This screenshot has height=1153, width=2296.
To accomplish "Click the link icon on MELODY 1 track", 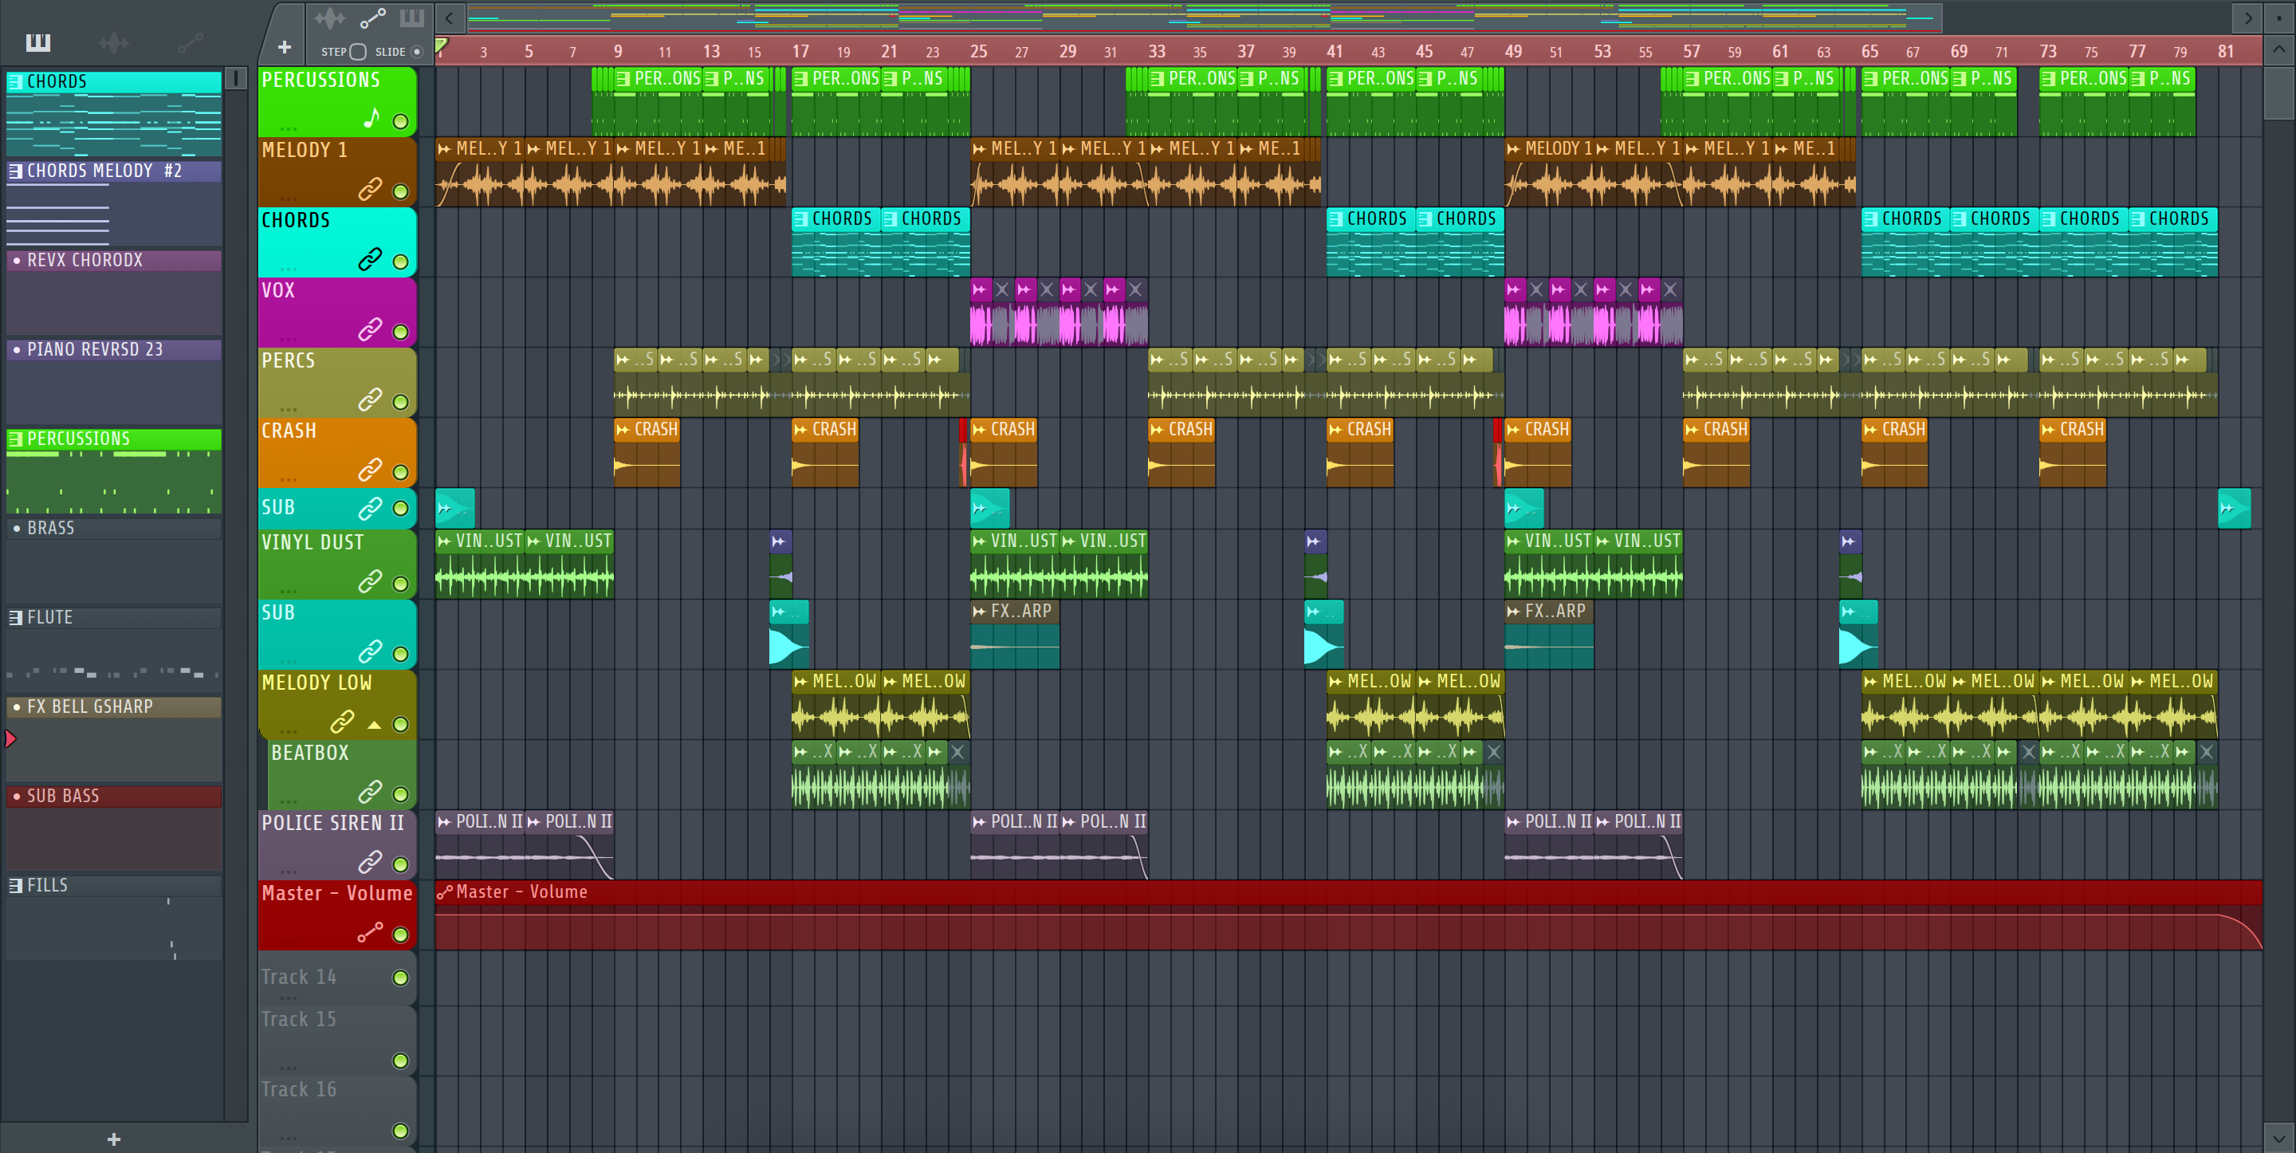I will coord(370,189).
